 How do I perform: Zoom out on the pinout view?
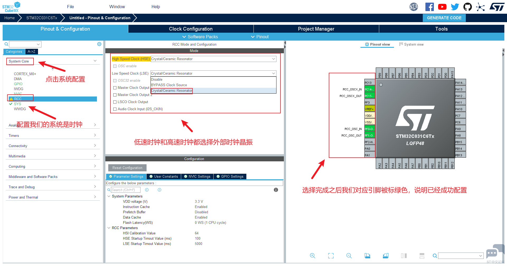[349, 256]
